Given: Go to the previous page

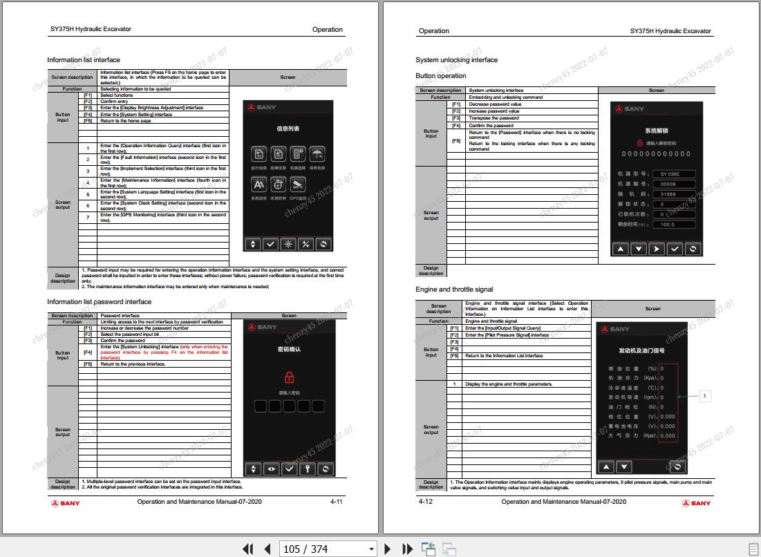Looking at the screenshot, I should pos(267,549).
